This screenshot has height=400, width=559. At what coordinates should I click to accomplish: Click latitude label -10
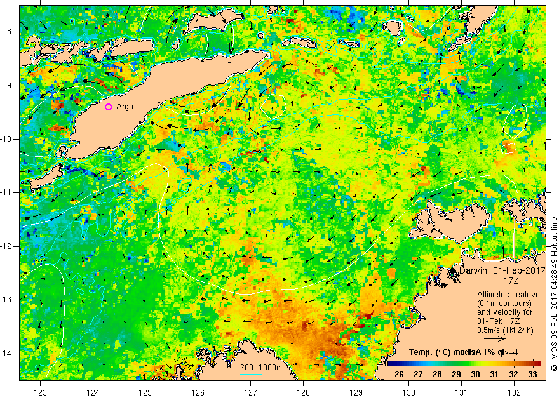click(6, 139)
